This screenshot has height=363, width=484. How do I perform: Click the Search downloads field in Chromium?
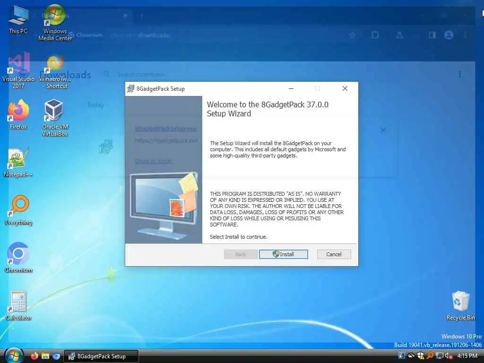coord(141,74)
